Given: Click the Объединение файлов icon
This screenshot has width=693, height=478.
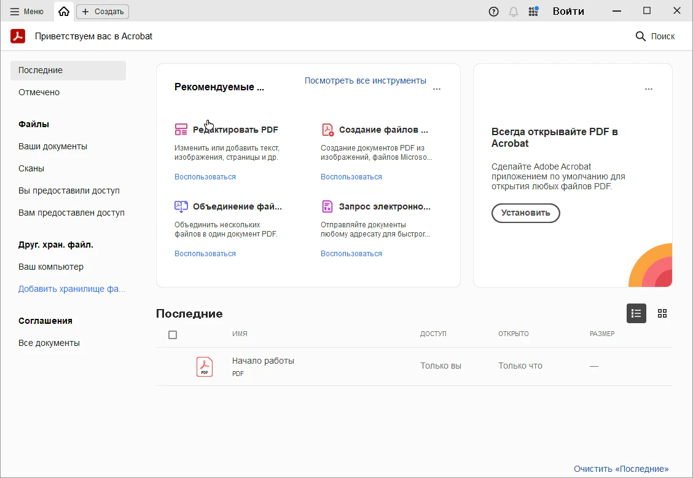Looking at the screenshot, I should pos(181,206).
